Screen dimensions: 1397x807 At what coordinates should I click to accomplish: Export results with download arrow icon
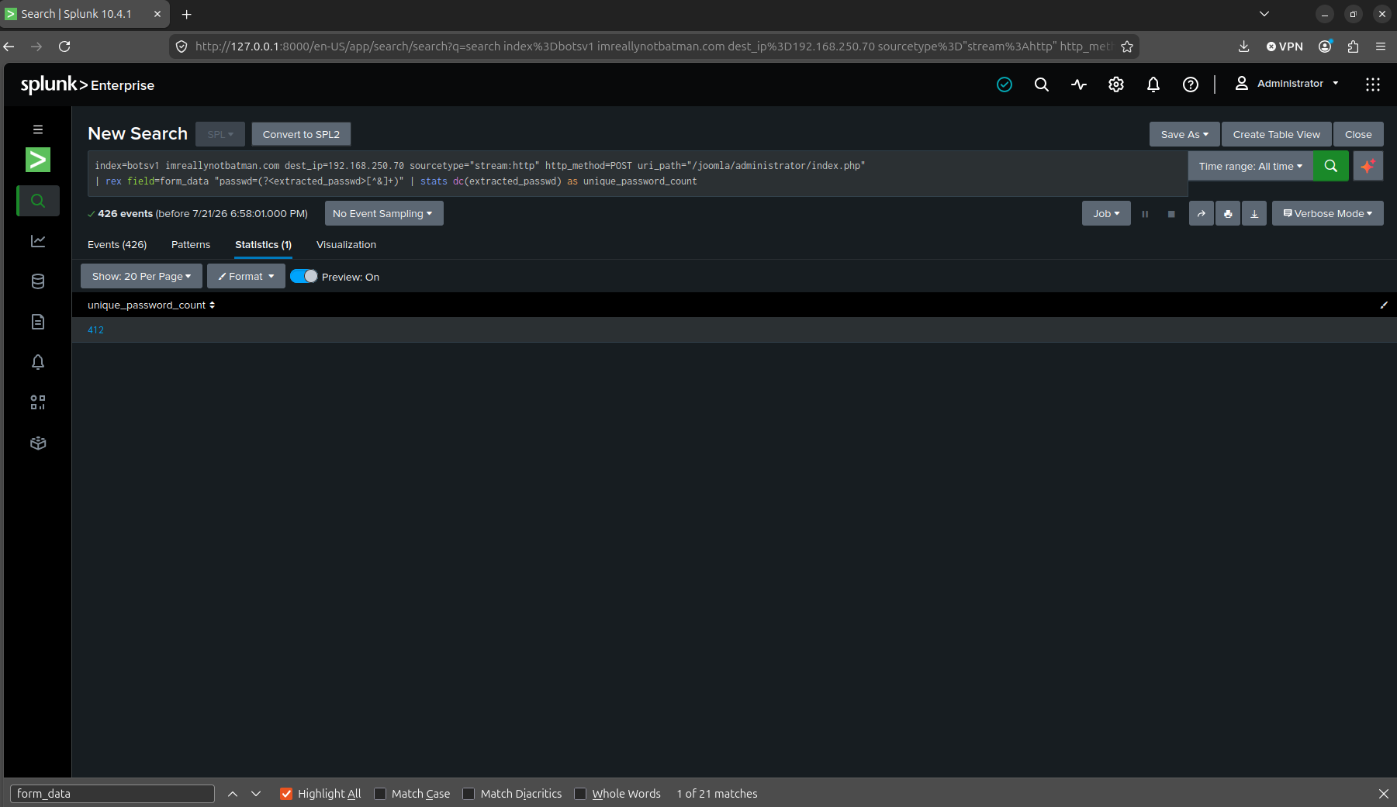1254,214
